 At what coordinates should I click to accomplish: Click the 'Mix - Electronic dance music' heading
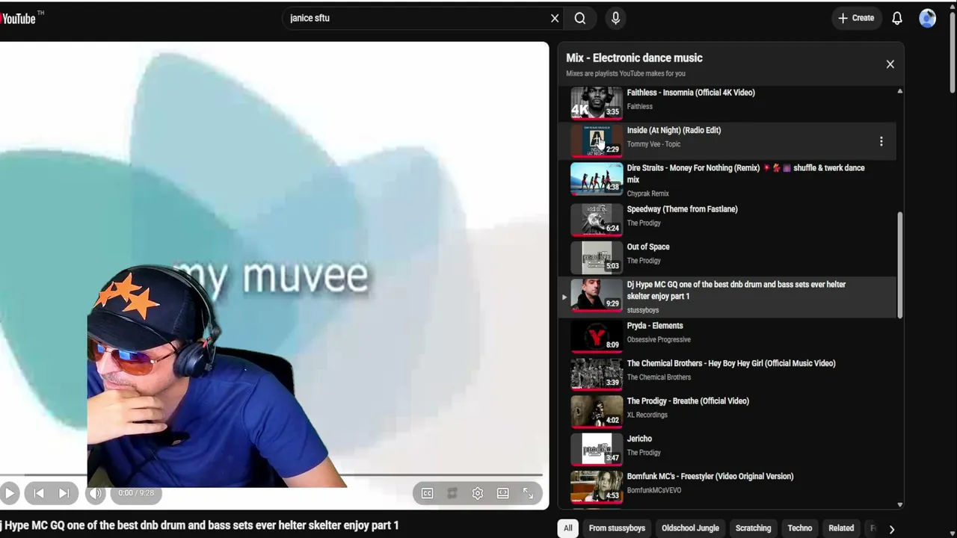(x=634, y=58)
